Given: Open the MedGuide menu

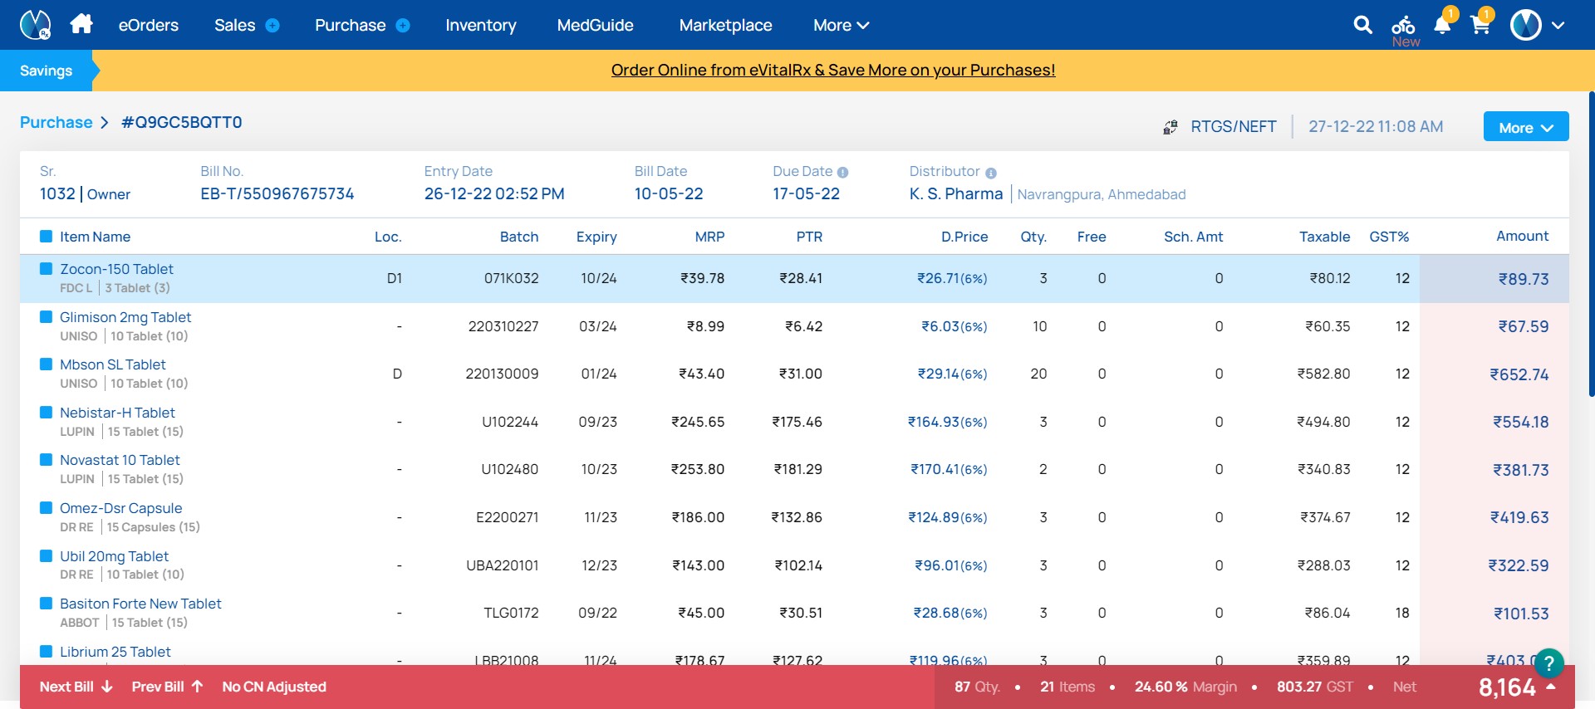Looking at the screenshot, I should (x=596, y=26).
